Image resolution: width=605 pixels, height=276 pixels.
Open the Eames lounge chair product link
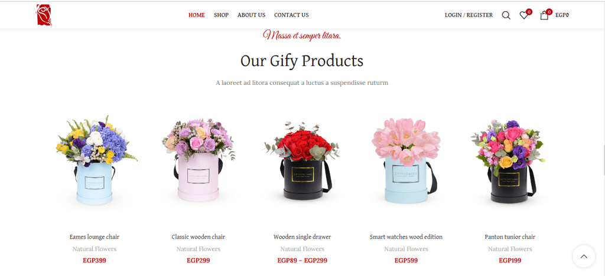(x=95, y=236)
